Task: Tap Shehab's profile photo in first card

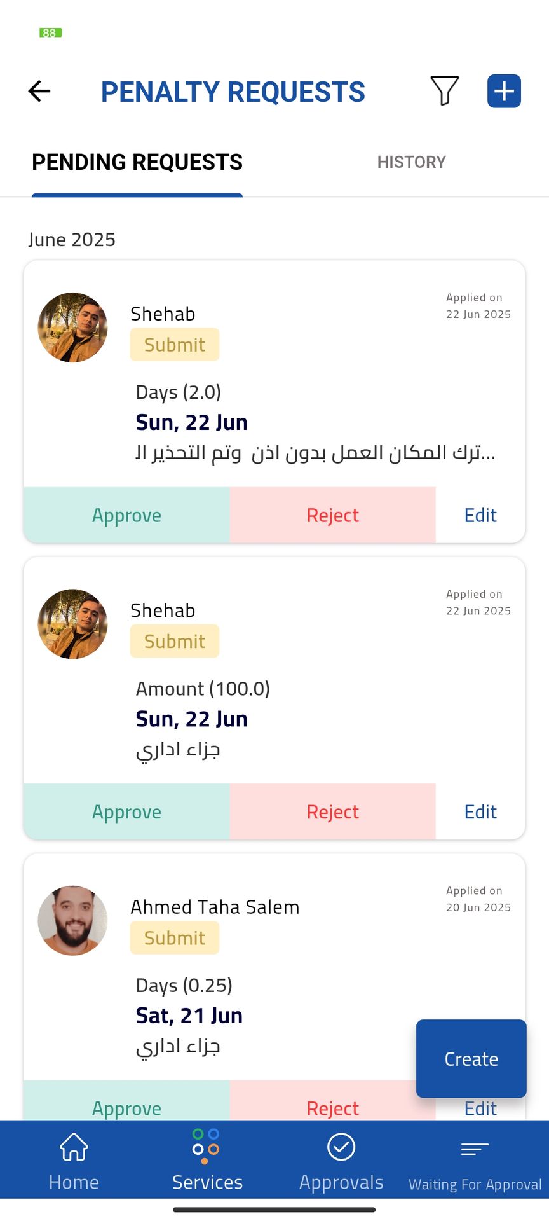Action: (72, 328)
